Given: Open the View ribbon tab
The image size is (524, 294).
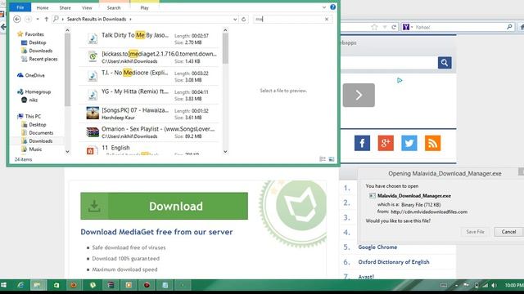Looking at the screenshot, I should pyautogui.click(x=87, y=7).
